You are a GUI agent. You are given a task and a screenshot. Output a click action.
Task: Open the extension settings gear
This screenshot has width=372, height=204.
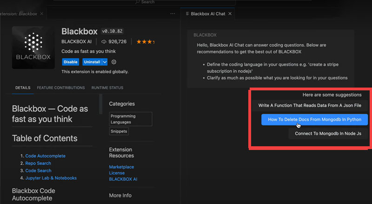click(114, 62)
